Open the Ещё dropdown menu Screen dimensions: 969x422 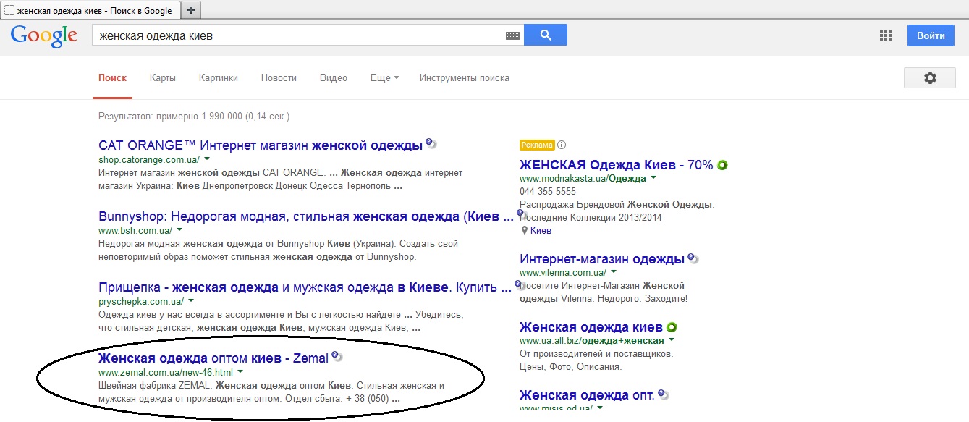pos(384,78)
